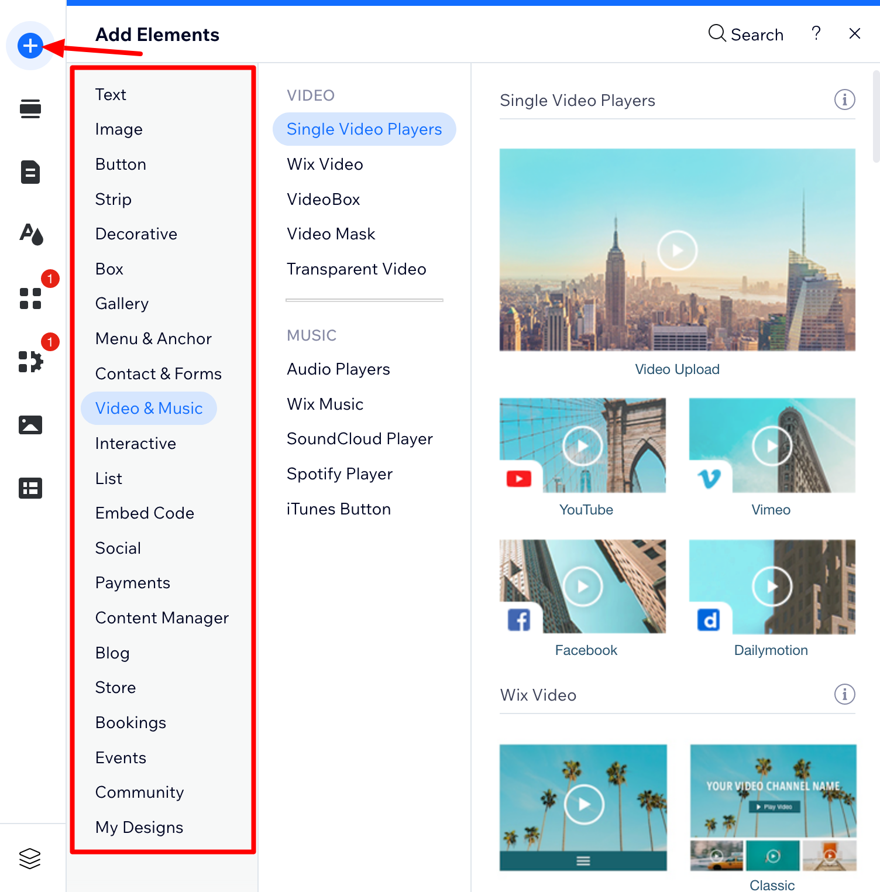880x892 pixels.
Task: Add the YouTube video player
Action: 583,445
